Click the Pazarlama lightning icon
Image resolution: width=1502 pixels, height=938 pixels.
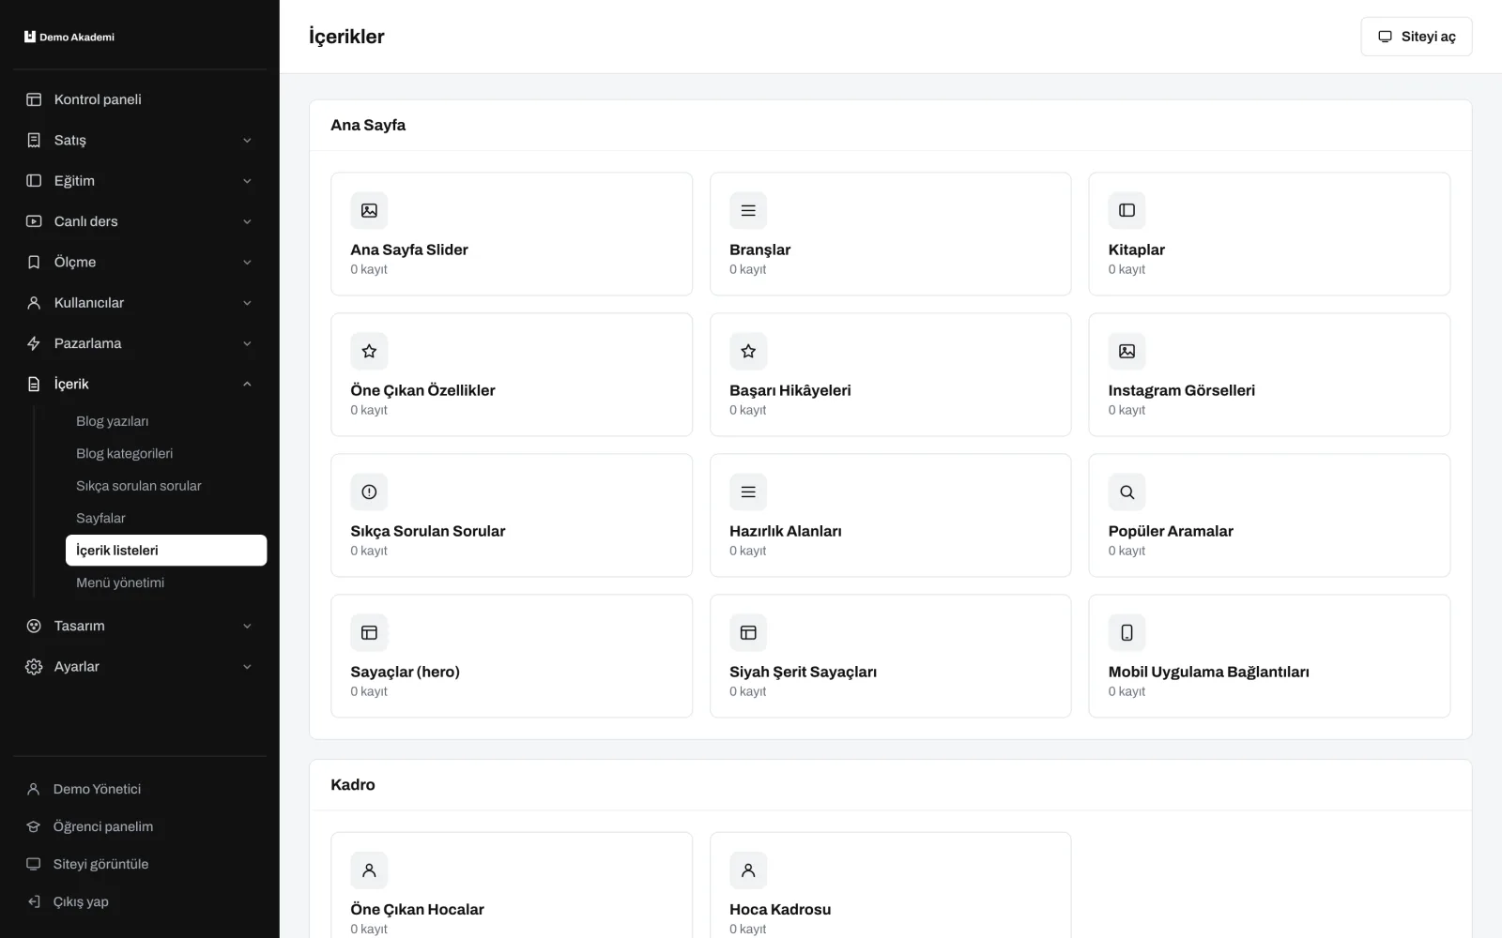click(x=34, y=343)
